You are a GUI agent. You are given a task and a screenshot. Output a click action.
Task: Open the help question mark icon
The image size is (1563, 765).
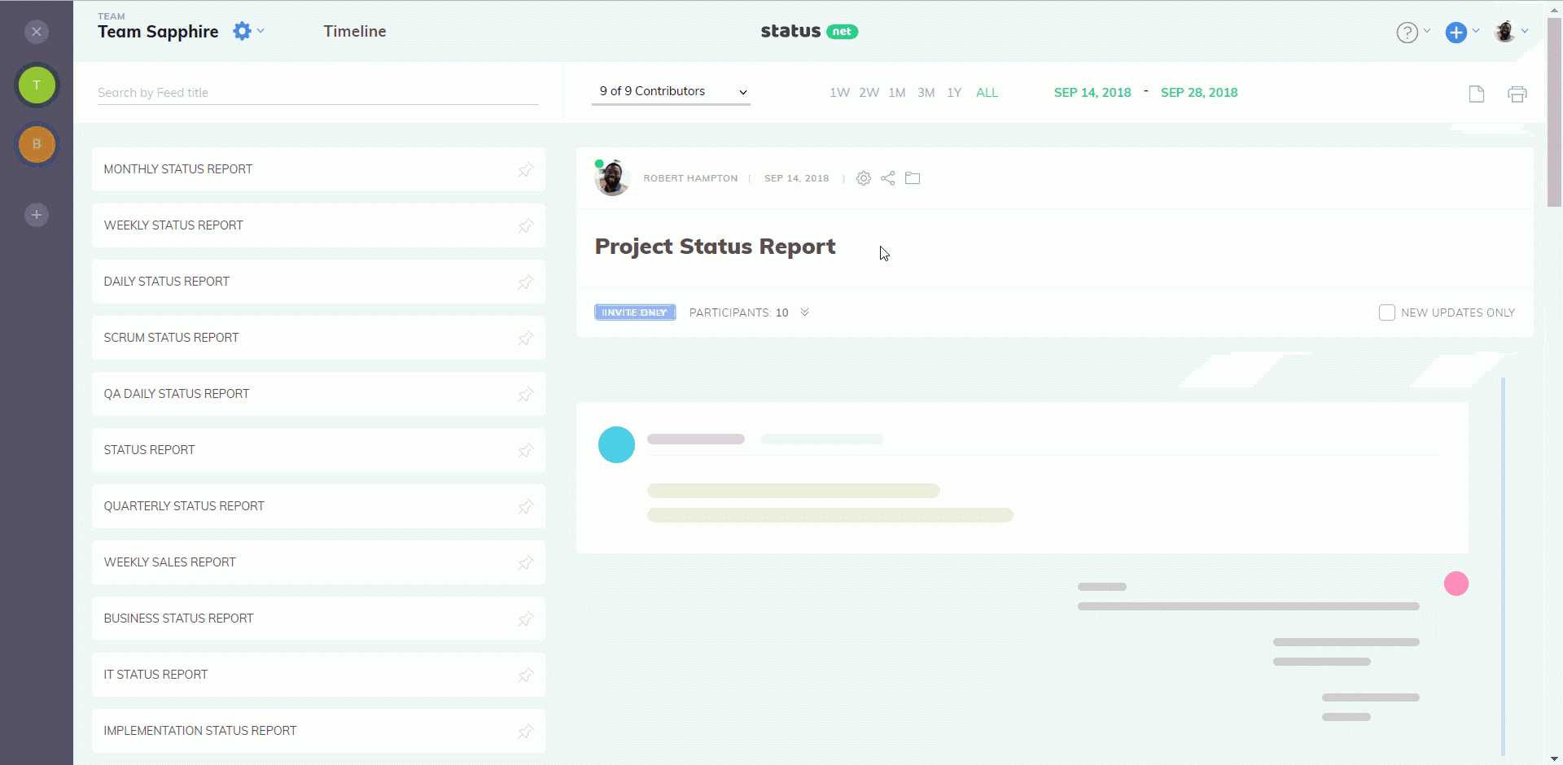(x=1407, y=32)
